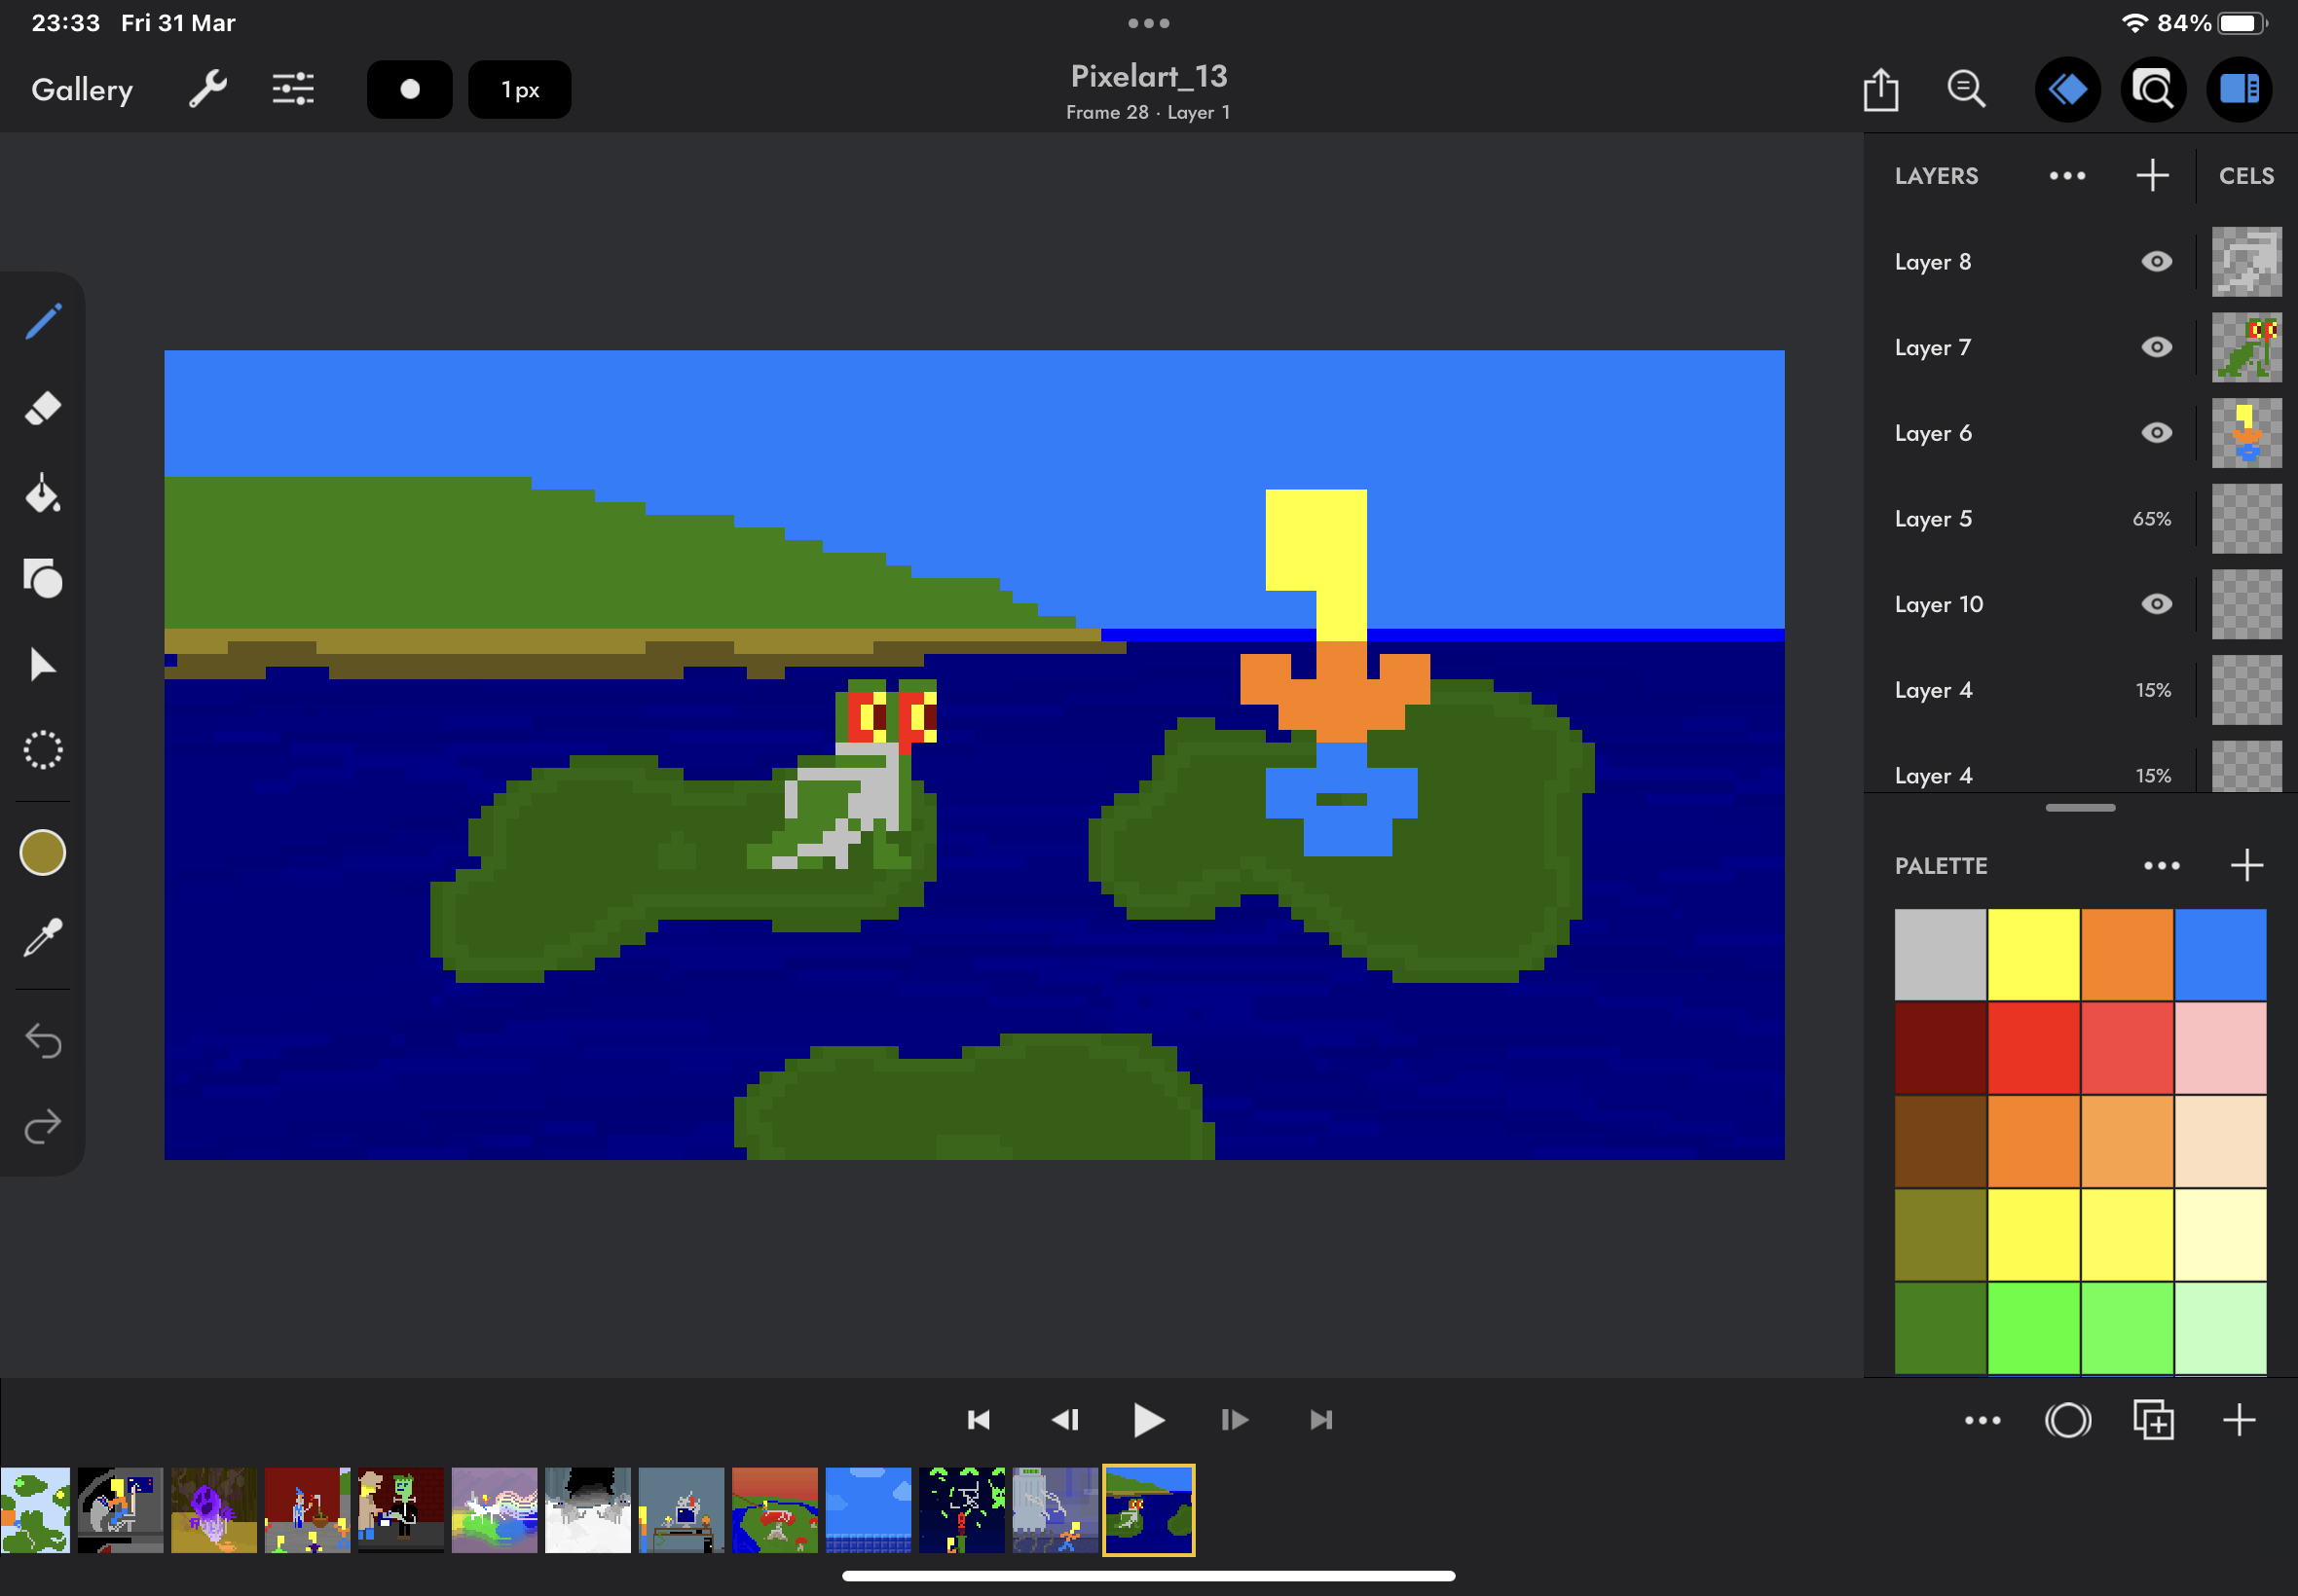Screen dimensions: 2298x1596
Task: Toggle the preview magnifier button
Action: (2153, 90)
